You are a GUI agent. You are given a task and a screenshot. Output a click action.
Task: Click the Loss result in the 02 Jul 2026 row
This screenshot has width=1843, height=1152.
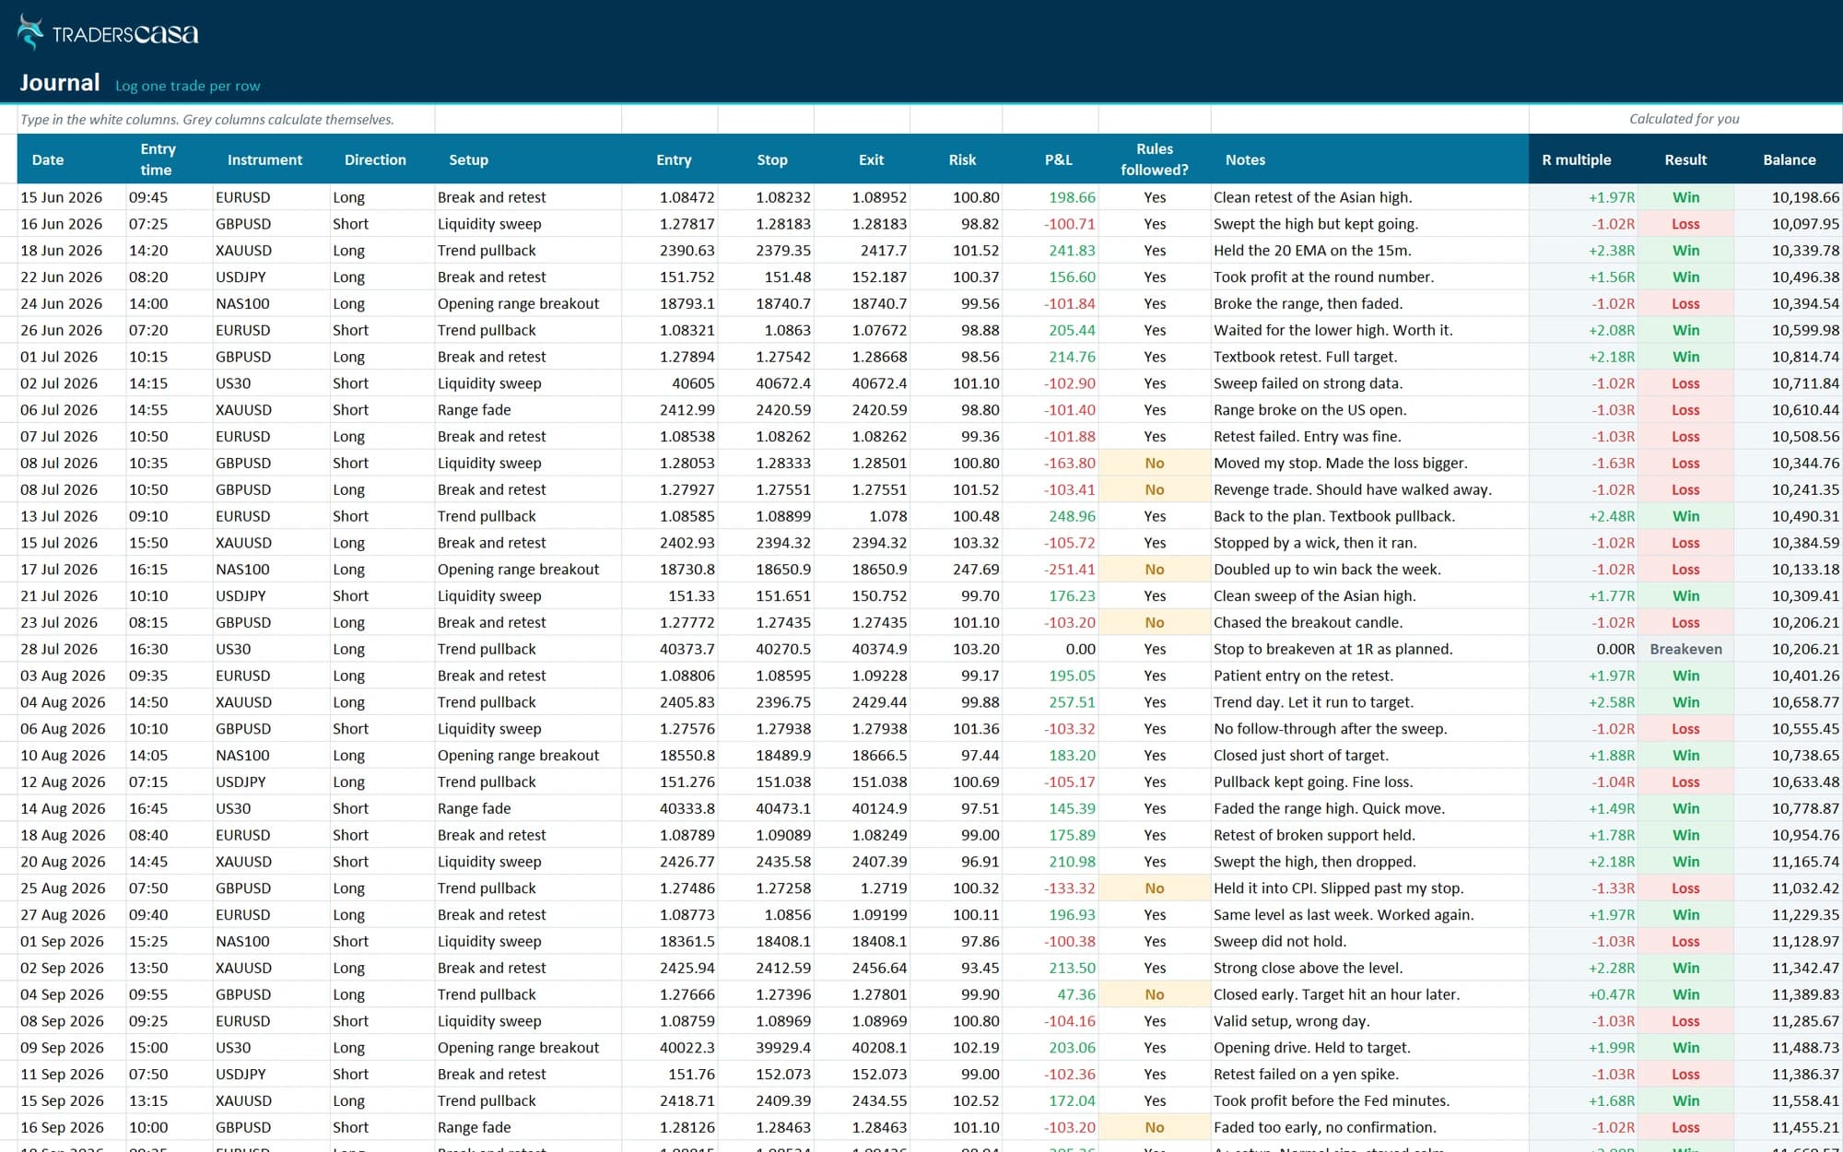pos(1685,383)
